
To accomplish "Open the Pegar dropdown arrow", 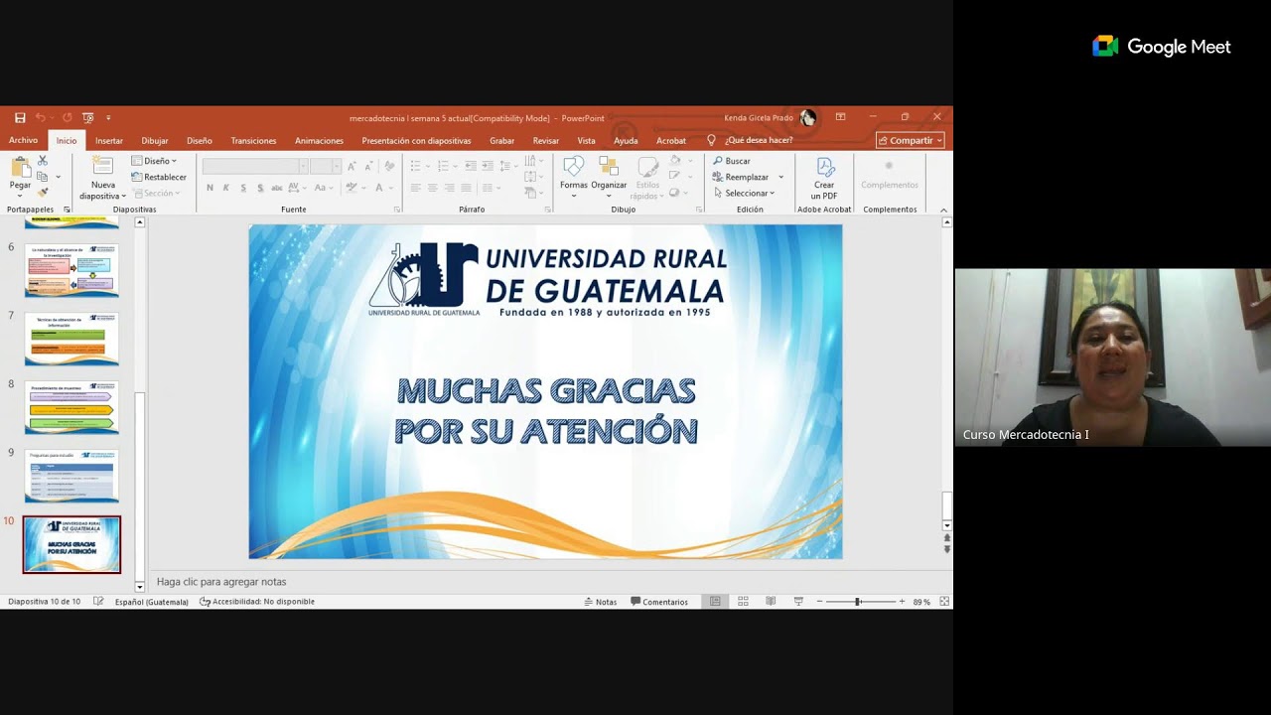I will click(20, 194).
